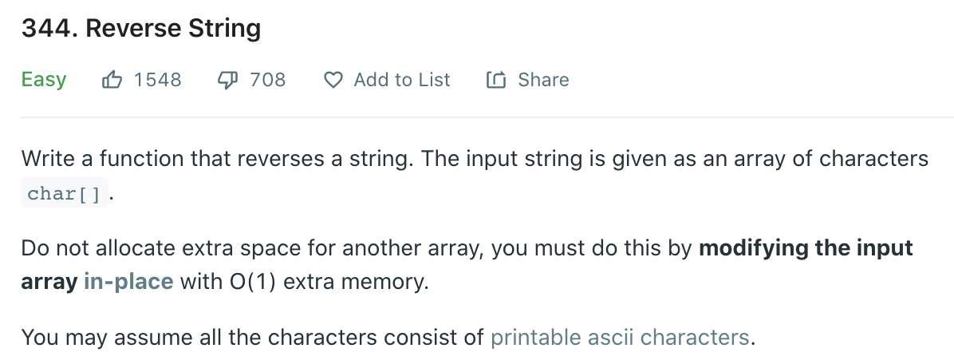Screen dimensions: 954x364
Task: Select the char[] code snippet
Action: click(x=64, y=193)
